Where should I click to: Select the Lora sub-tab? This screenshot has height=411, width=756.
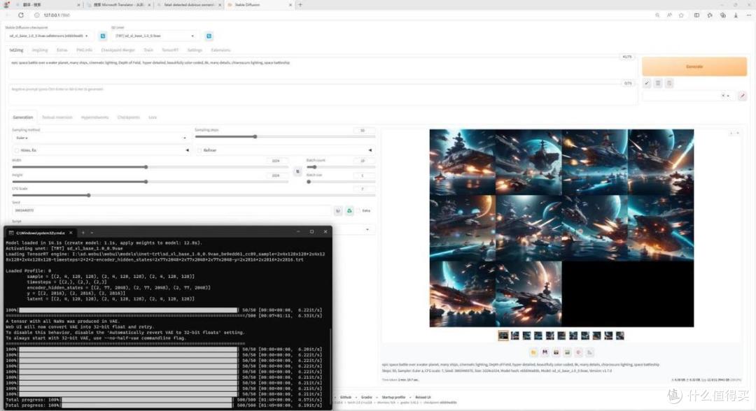(x=153, y=117)
